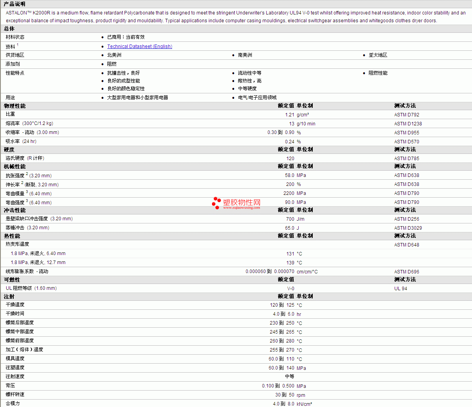Click the 落锤冲击 (3.20 mm) row label
472x407 pixels.
point(27,228)
